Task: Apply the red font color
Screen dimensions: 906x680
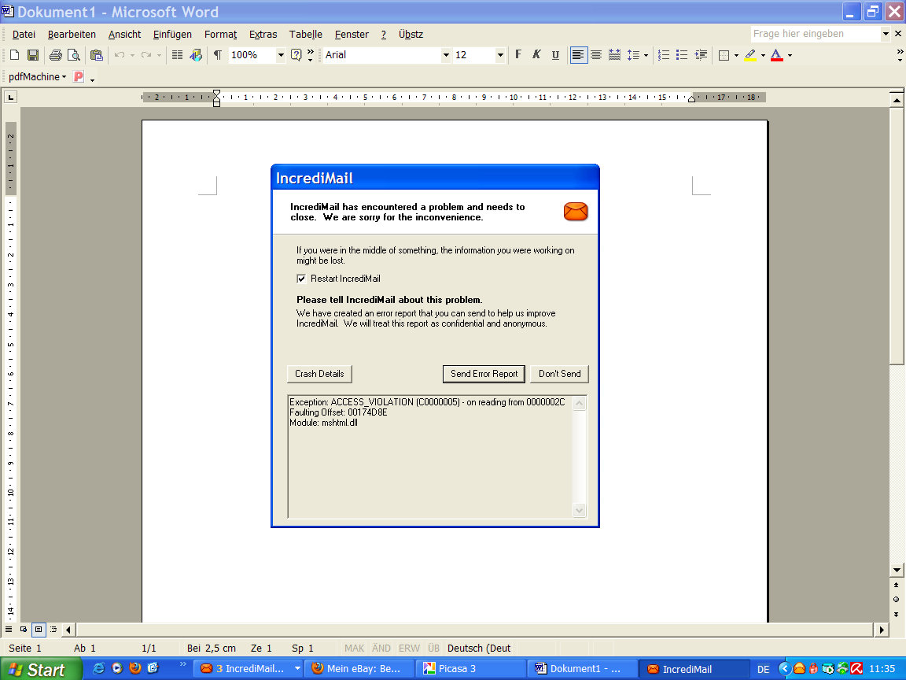Action: pos(776,55)
